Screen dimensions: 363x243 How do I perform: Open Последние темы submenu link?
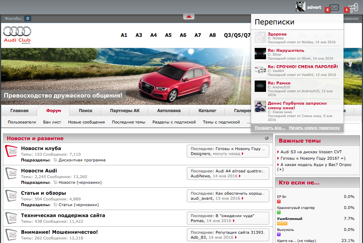(x=129, y=122)
